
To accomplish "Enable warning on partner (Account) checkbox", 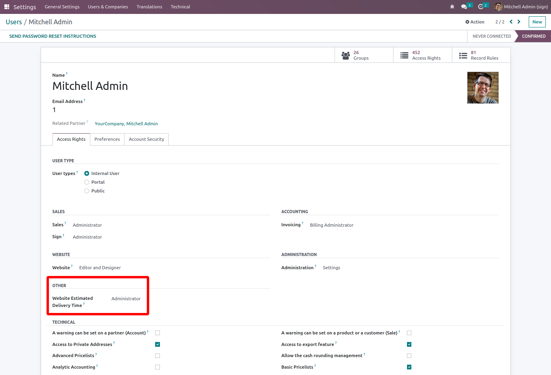I will click(x=158, y=333).
